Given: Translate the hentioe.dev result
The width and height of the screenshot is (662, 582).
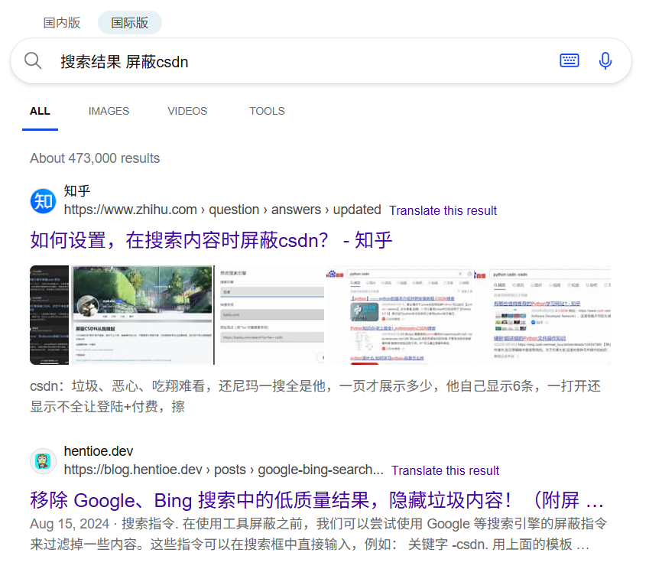Looking at the screenshot, I should pyautogui.click(x=445, y=470).
